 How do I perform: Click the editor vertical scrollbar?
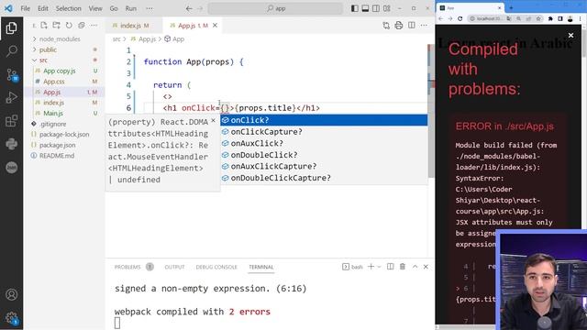tap(431, 111)
